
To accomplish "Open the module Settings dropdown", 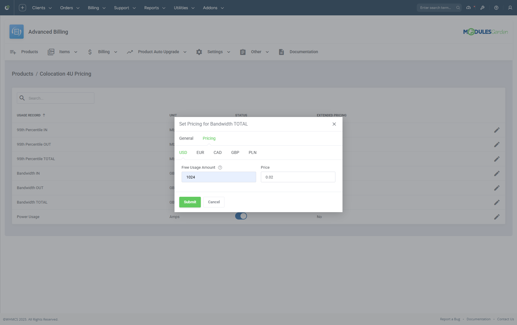I will 213,52.
